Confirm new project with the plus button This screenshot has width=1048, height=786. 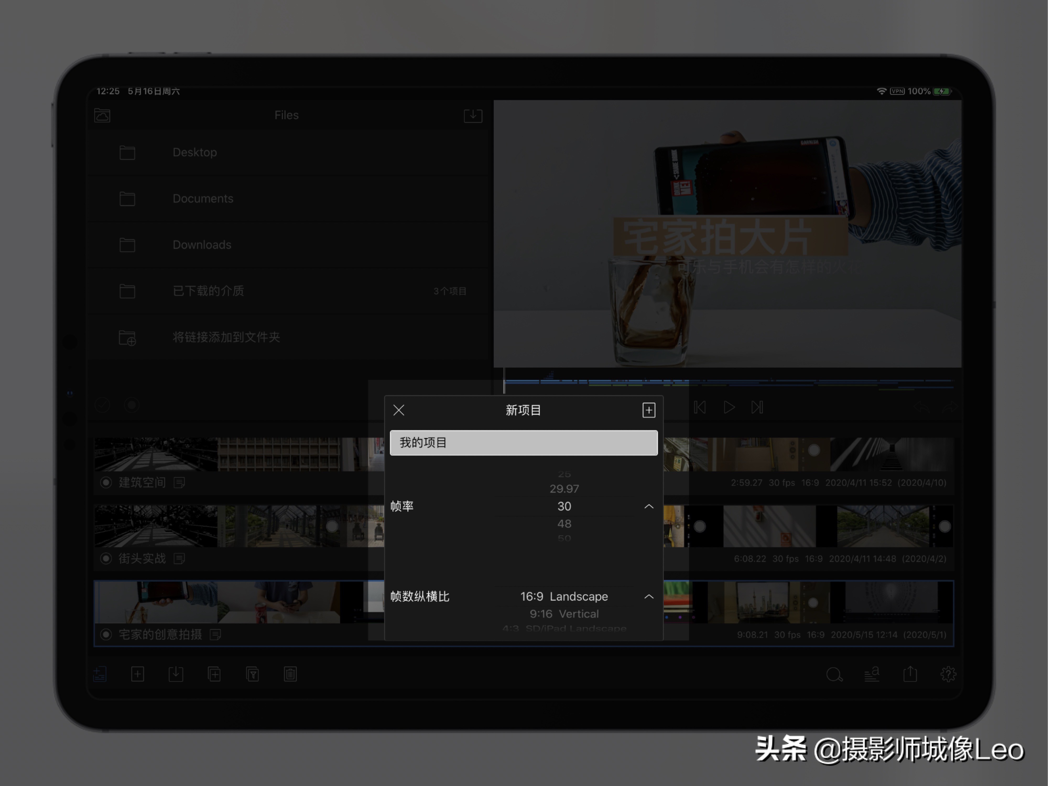click(649, 410)
